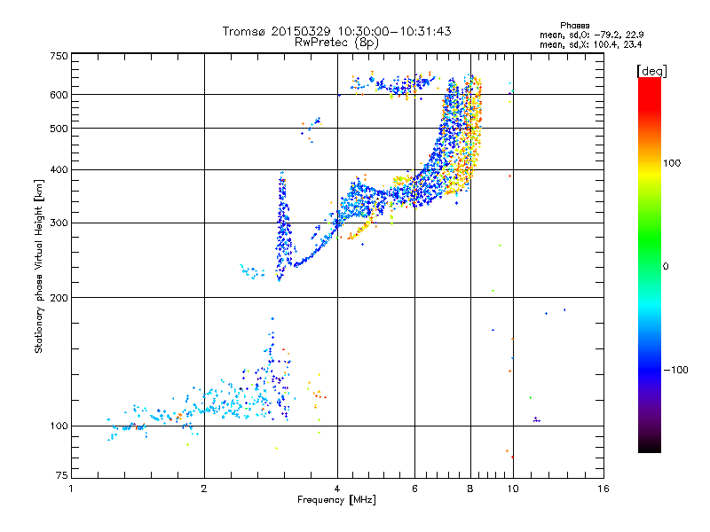The width and height of the screenshot is (710, 532).
Task: Click the 'RwPretec (8p)' subtitle
Action: coord(336,43)
